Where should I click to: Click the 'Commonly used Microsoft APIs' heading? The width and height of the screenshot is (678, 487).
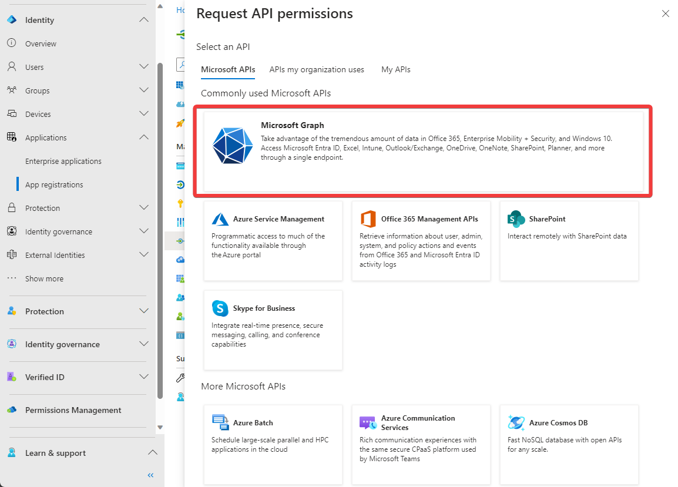[266, 93]
